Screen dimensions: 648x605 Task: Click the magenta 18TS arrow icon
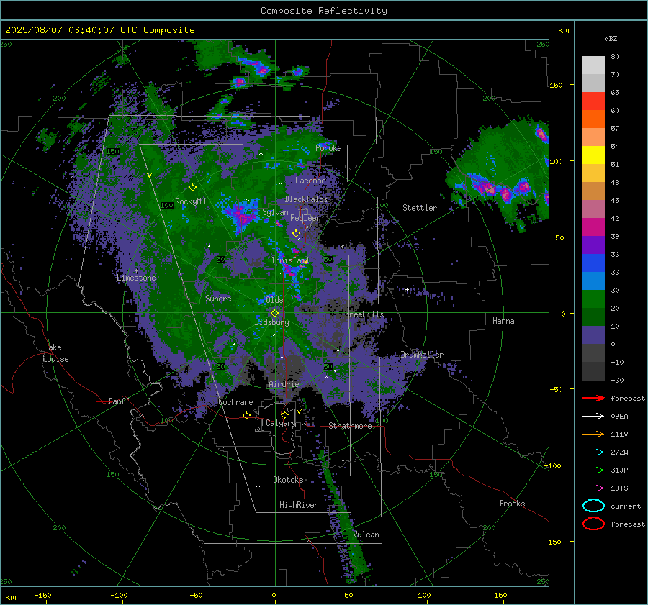pos(593,488)
